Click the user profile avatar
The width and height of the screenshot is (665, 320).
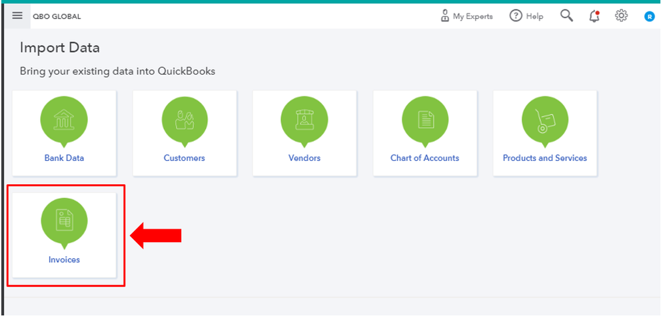point(650,17)
